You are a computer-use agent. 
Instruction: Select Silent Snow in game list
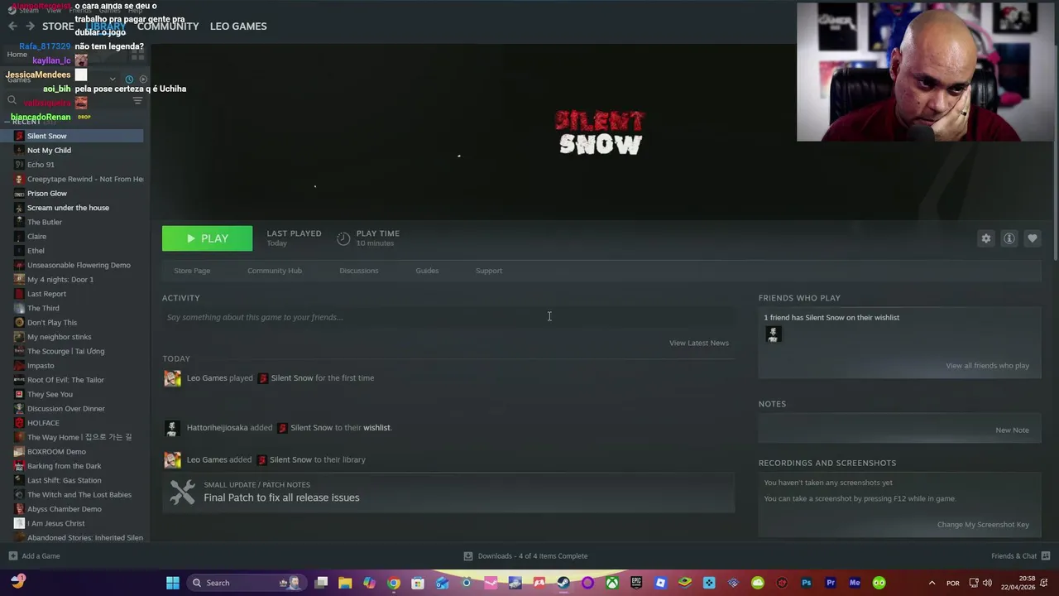[x=72, y=136]
